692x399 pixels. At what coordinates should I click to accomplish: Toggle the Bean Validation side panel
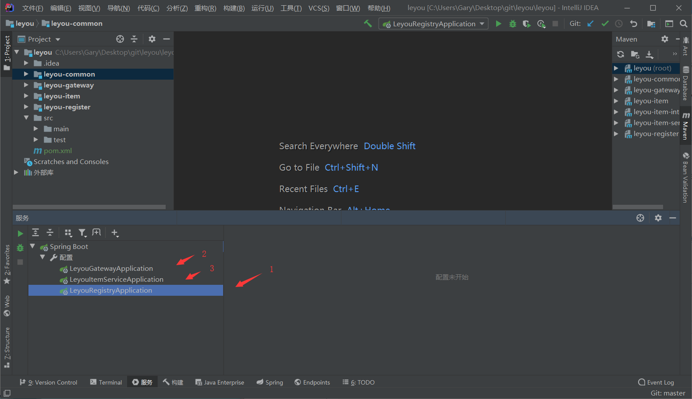click(x=685, y=177)
